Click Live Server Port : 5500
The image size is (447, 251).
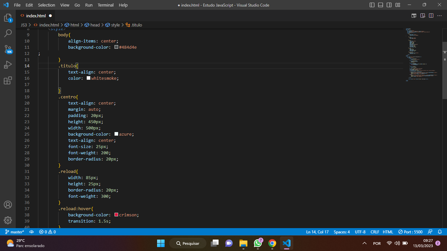410,232
